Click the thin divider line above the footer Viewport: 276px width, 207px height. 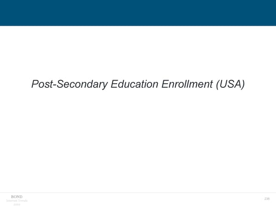click(x=138, y=192)
